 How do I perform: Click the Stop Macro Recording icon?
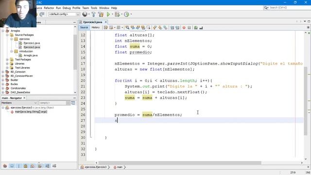pos(189,28)
